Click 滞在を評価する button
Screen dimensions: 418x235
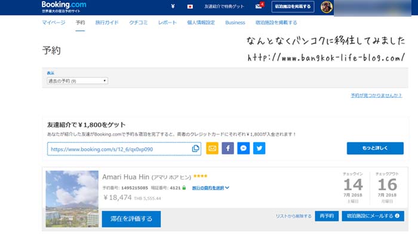tap(131, 219)
